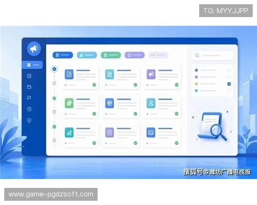
Task: Switch to purple bell pill tab
Action: tap(134, 55)
